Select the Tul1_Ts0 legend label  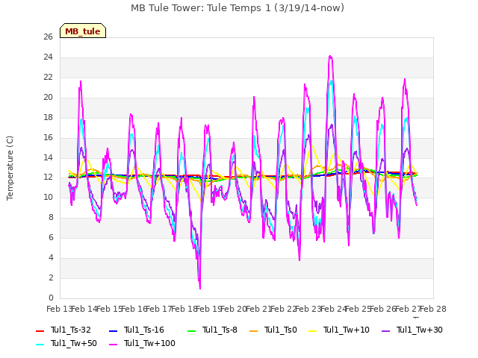[x=281, y=330]
